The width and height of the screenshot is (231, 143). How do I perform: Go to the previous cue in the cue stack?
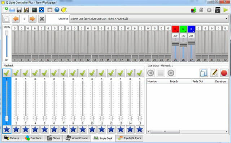[151, 73]
